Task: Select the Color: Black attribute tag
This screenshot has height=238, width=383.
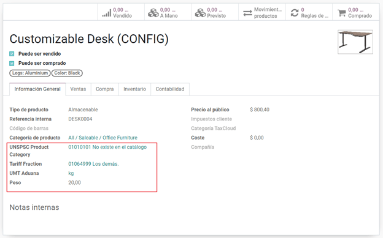Action: pos(67,73)
